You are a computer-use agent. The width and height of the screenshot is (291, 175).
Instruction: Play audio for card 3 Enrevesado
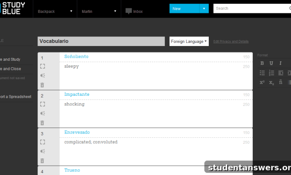[42, 151]
